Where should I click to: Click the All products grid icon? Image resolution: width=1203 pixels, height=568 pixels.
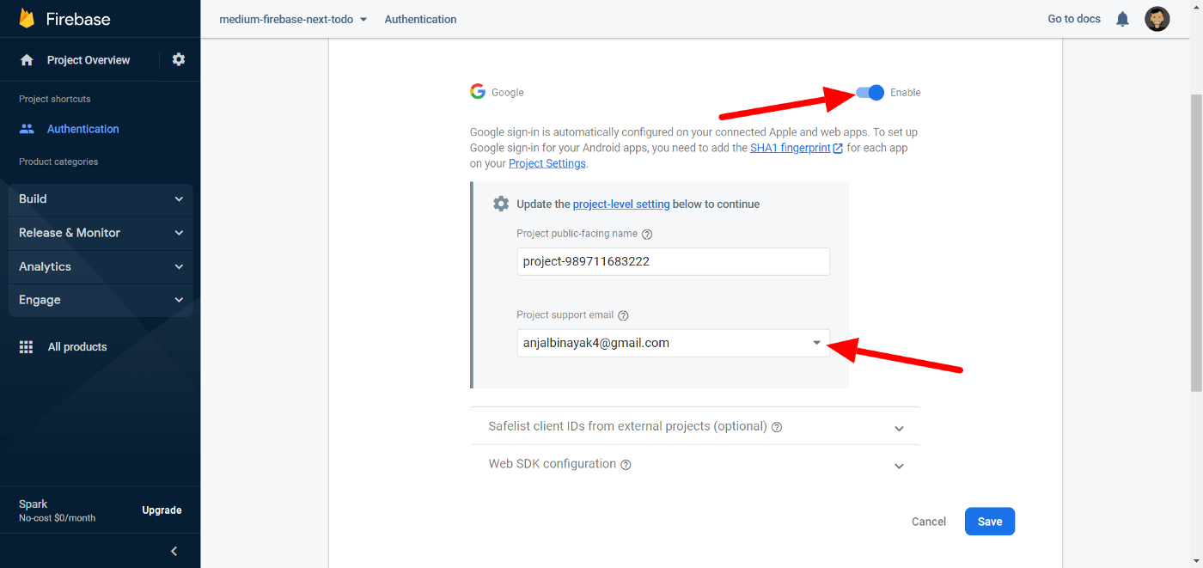click(27, 347)
